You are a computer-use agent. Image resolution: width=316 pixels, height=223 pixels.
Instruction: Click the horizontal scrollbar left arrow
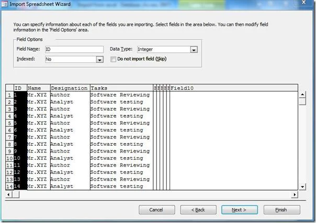click(8, 194)
